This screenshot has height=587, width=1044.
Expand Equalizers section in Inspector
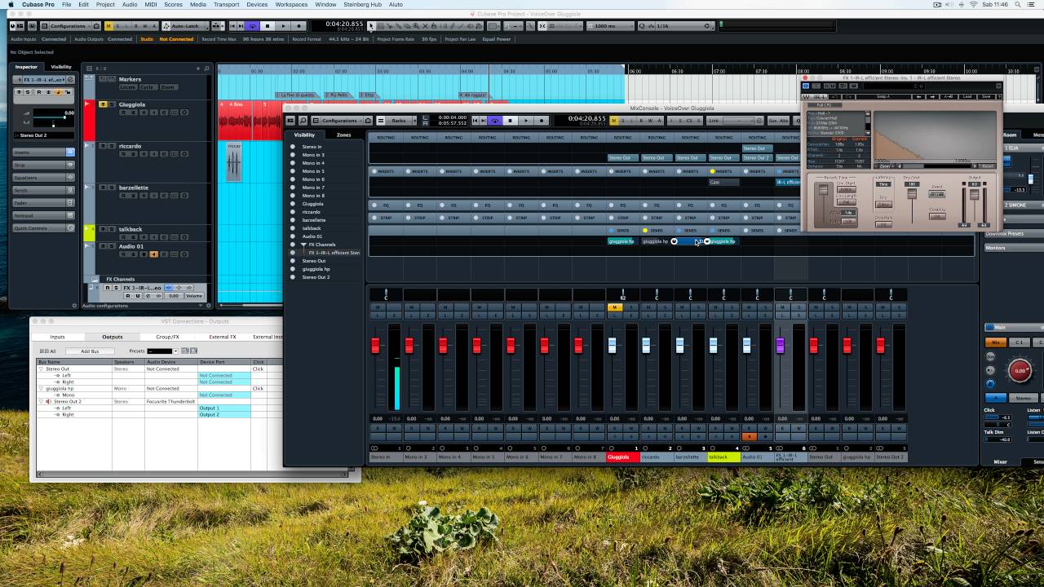pos(43,178)
